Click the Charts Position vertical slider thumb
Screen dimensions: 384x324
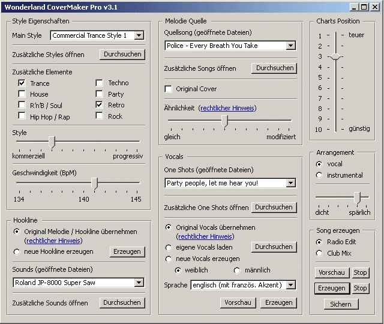coord(335,56)
